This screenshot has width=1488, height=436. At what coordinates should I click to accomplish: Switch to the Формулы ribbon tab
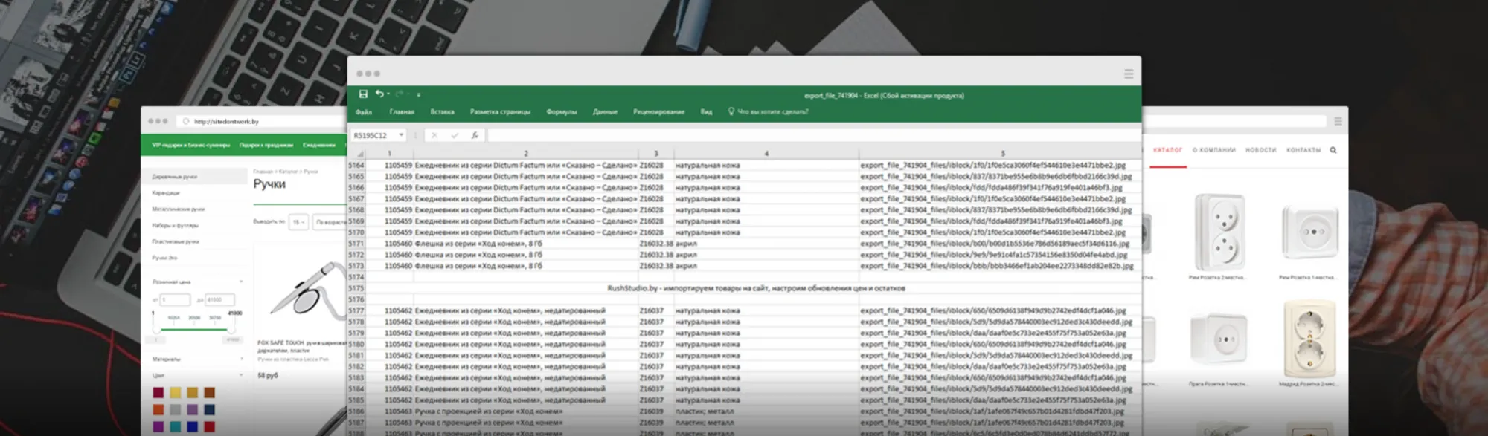click(561, 112)
